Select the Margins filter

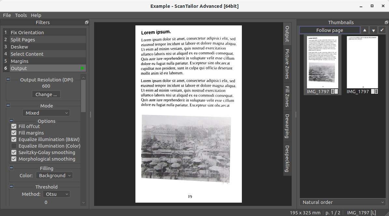pyautogui.click(x=45, y=61)
